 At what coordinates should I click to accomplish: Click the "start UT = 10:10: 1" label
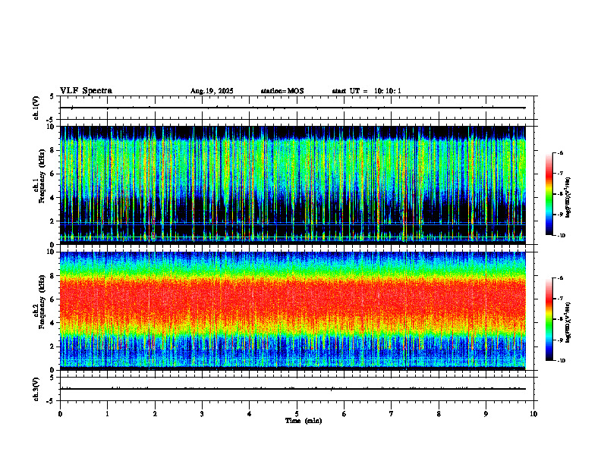click(x=367, y=91)
